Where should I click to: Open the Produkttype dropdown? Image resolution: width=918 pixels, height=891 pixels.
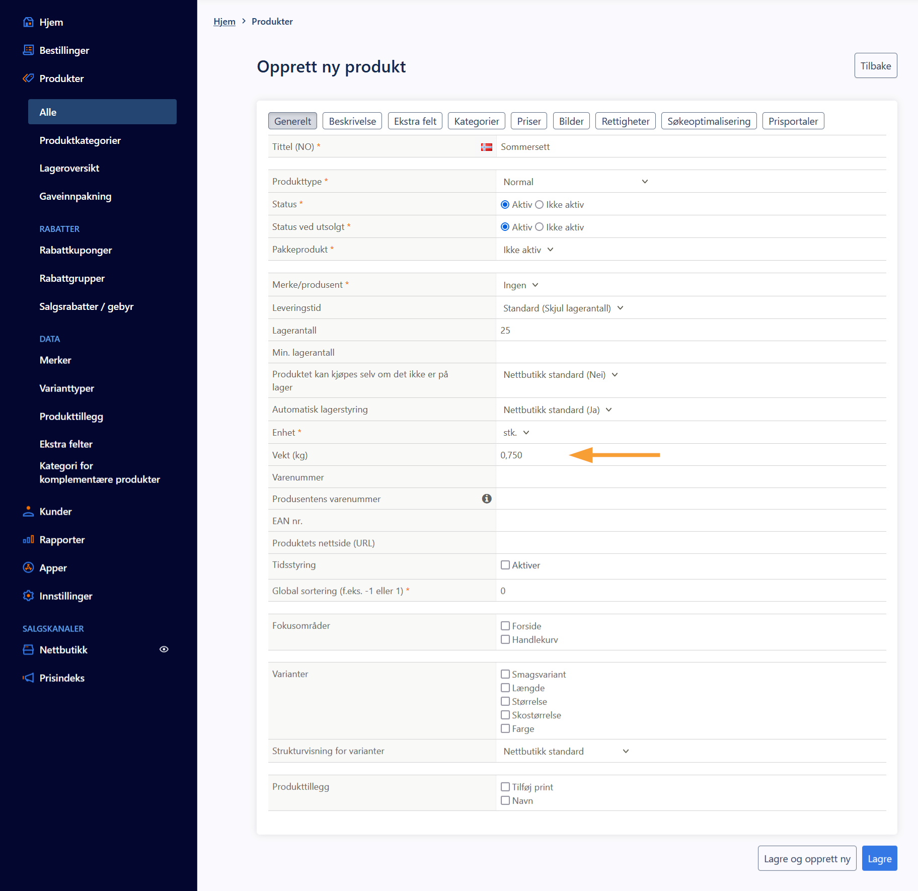click(x=575, y=182)
